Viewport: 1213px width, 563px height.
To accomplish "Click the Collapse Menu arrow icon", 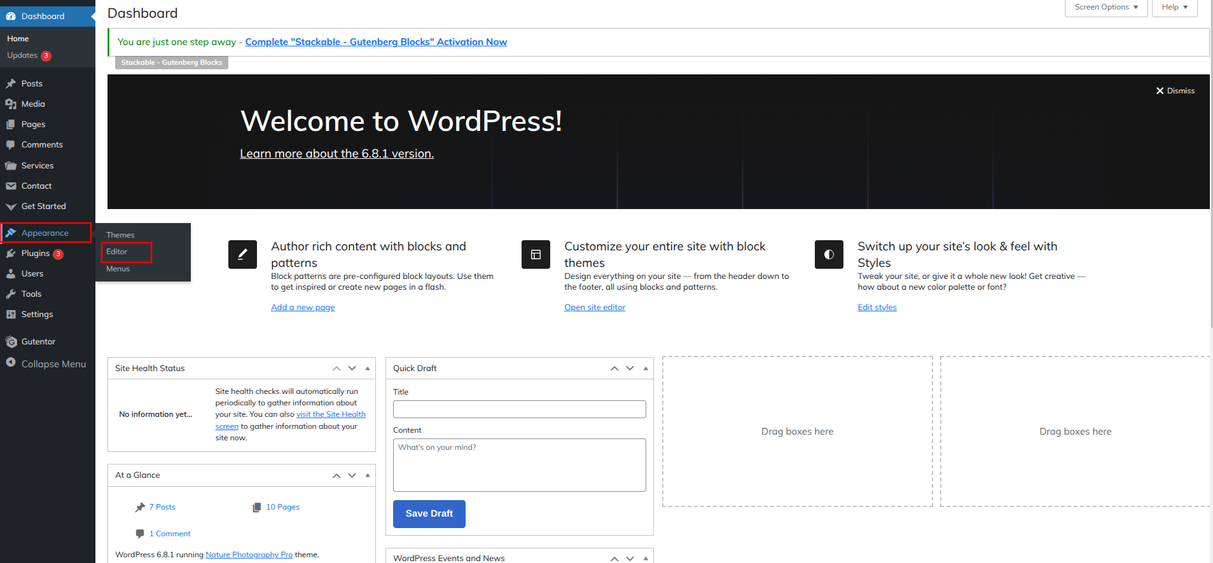I will pyautogui.click(x=11, y=362).
